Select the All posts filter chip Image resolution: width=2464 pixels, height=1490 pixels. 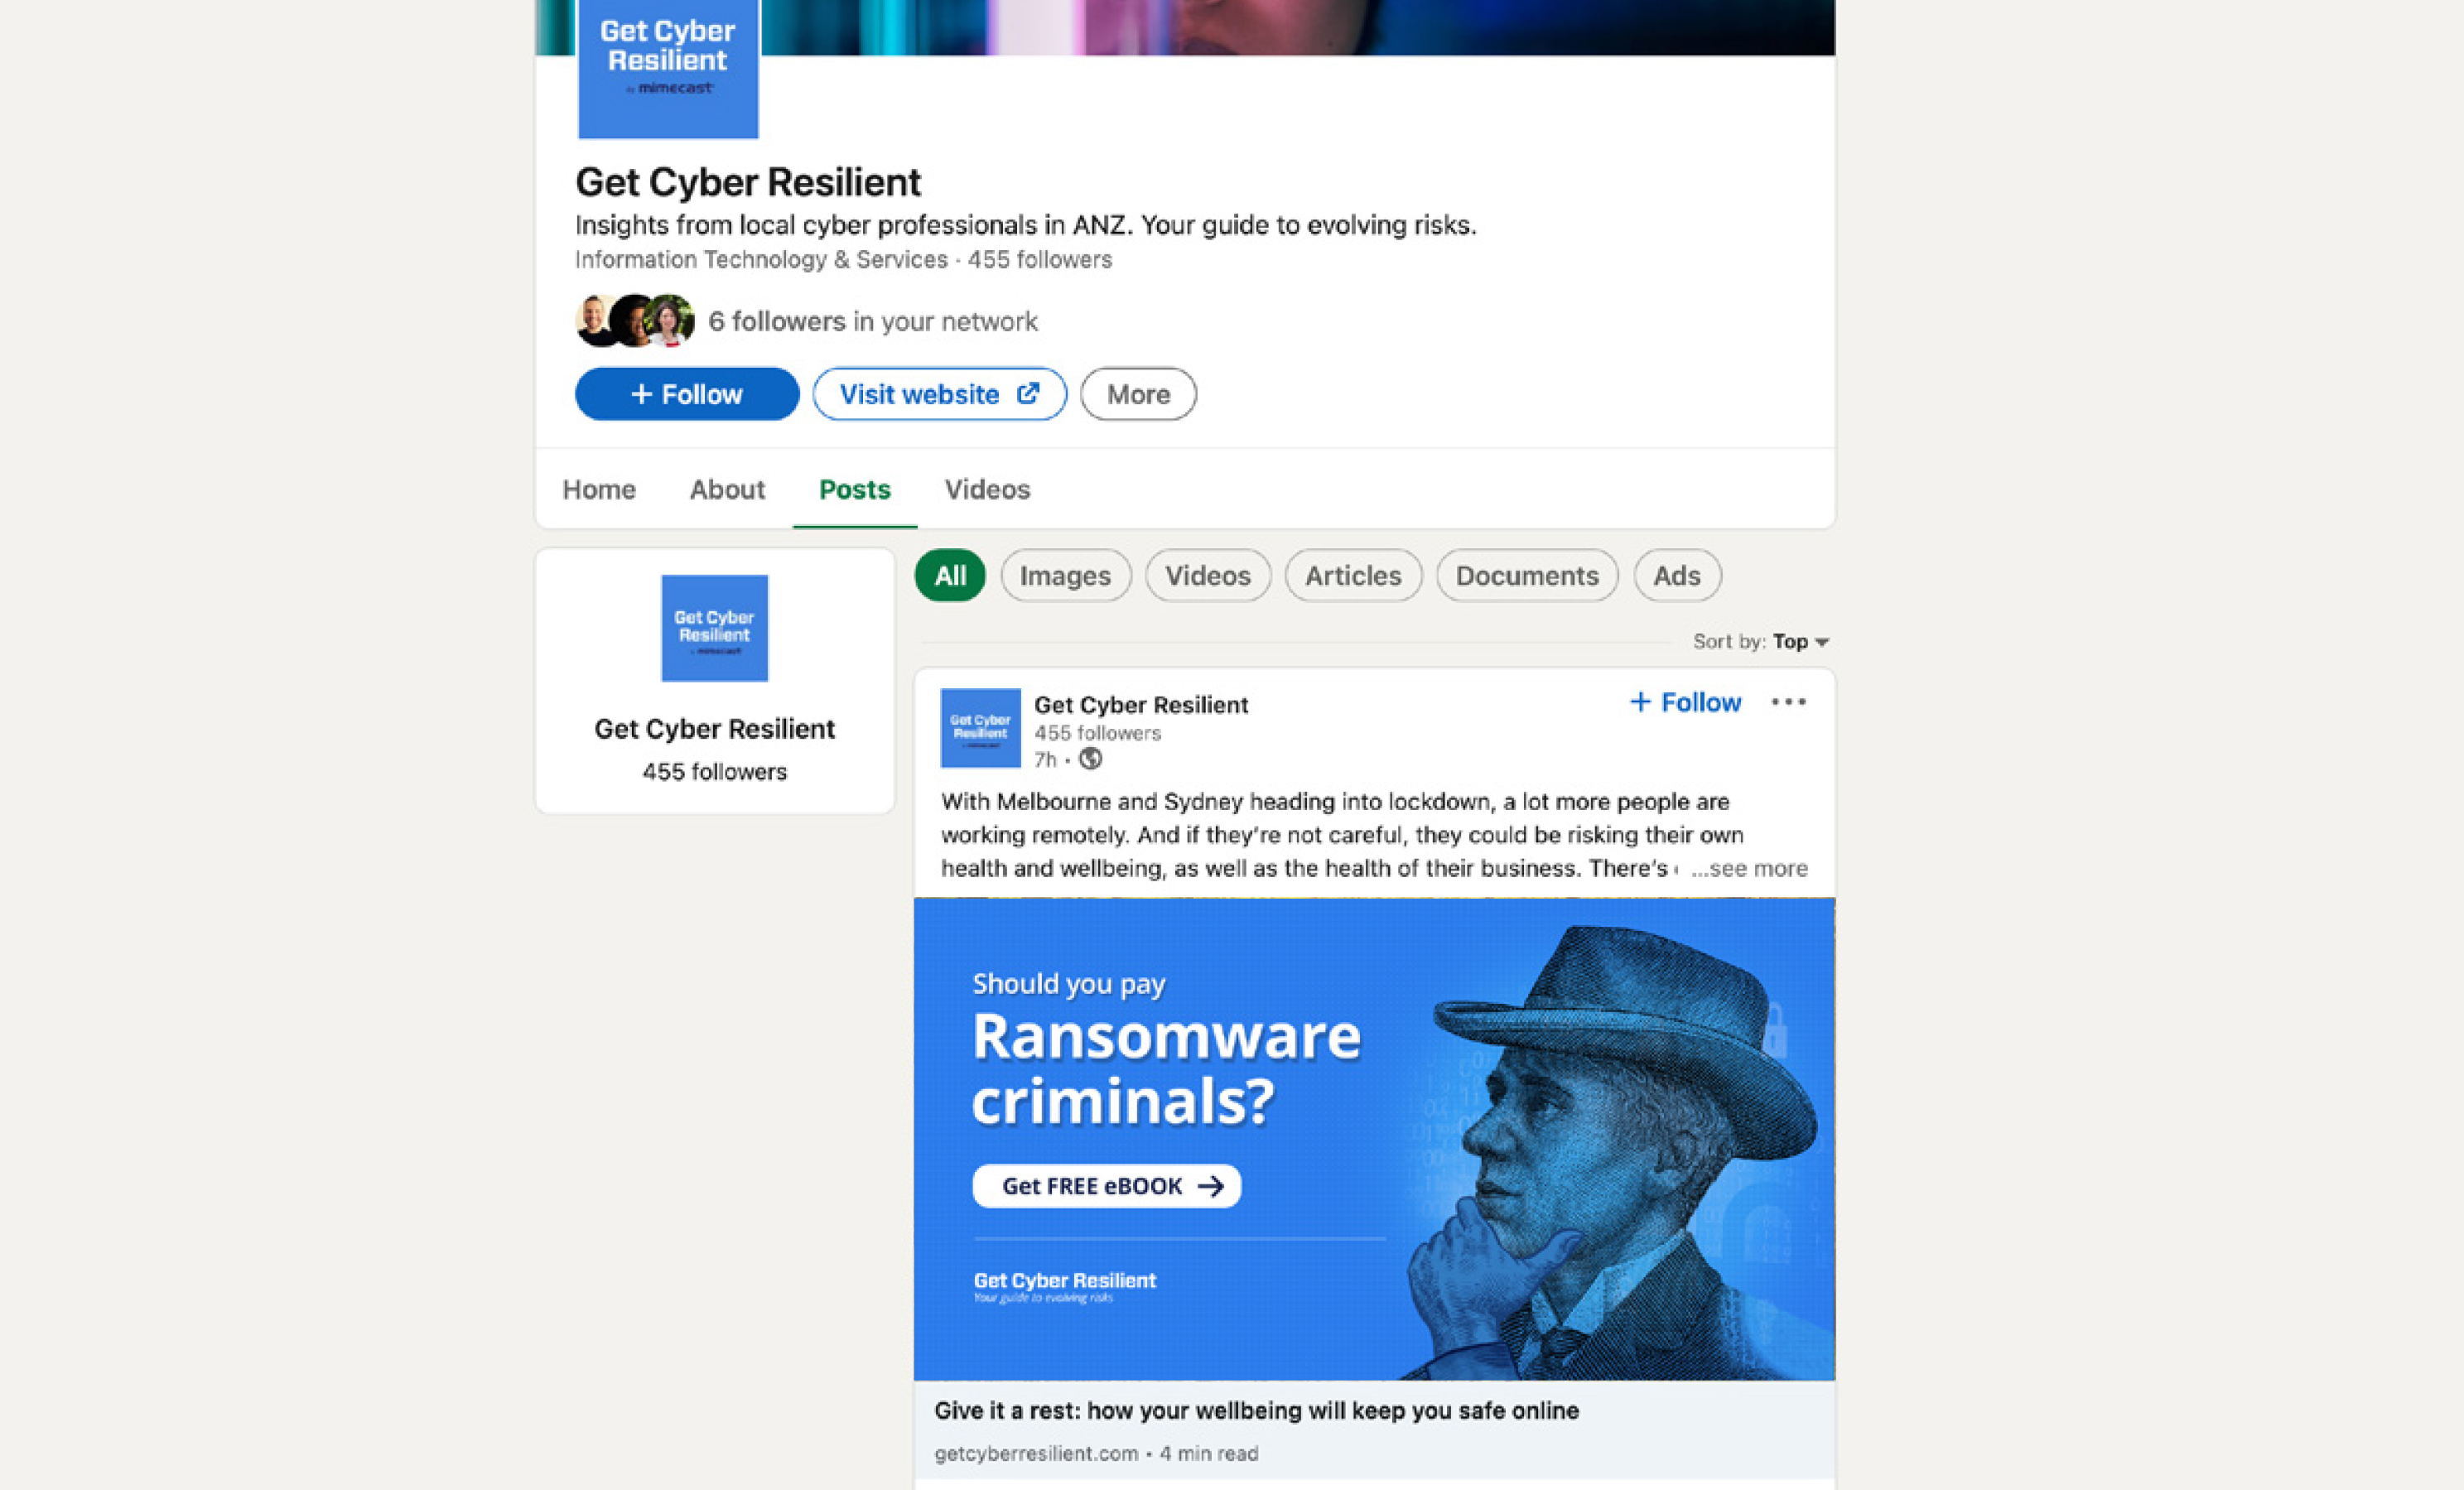pos(950,575)
